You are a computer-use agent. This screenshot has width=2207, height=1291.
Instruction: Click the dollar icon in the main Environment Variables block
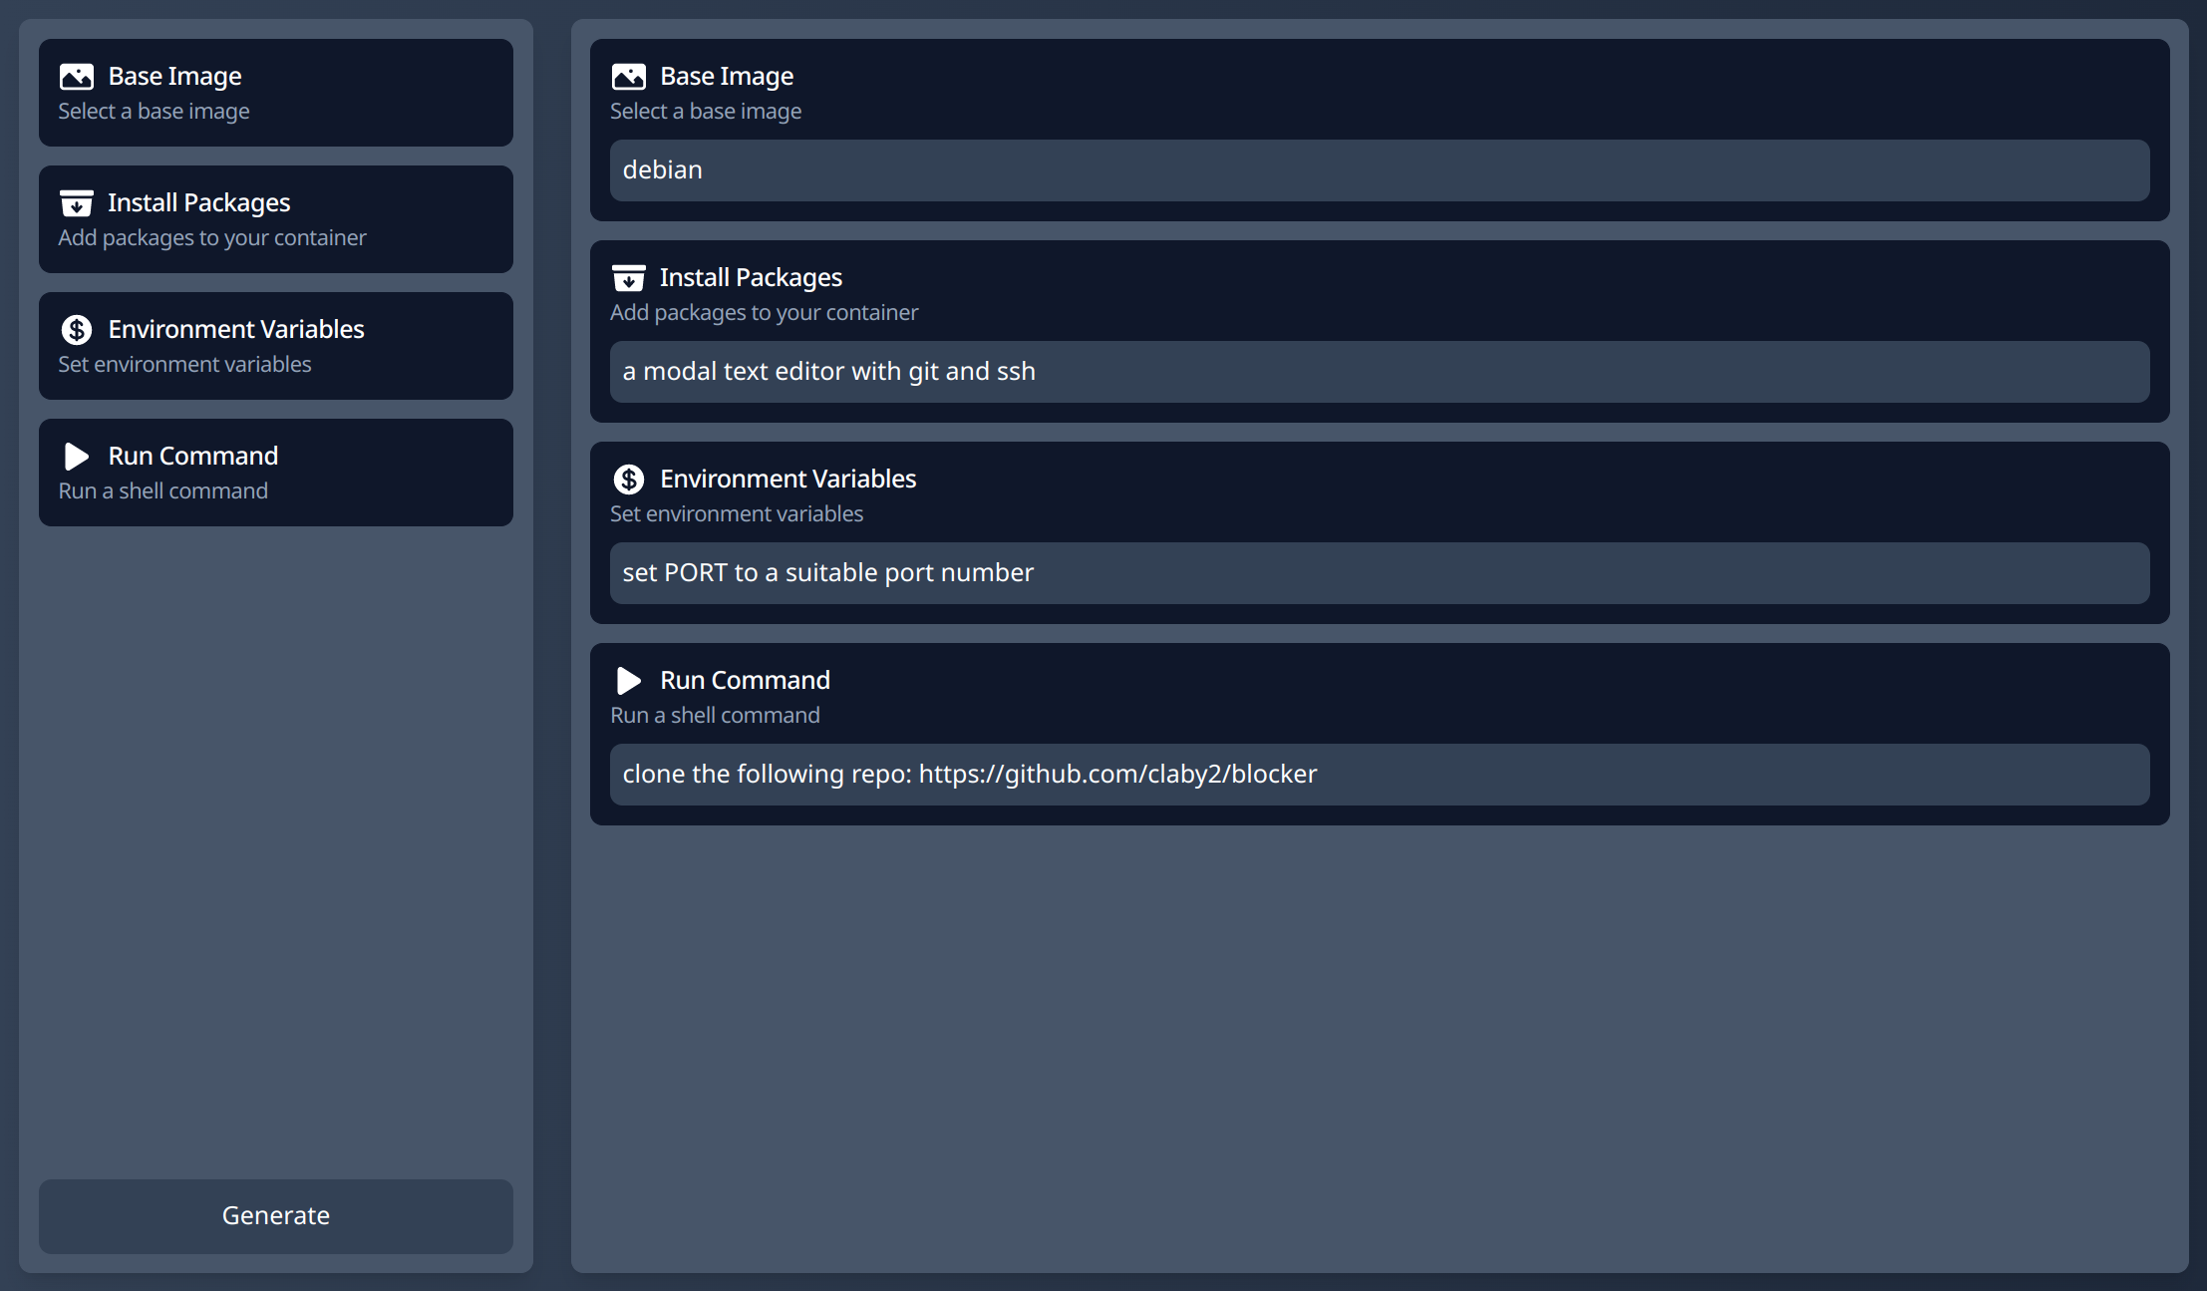629,480
